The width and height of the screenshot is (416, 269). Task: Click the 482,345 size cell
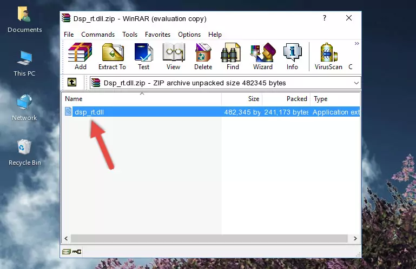coord(242,112)
